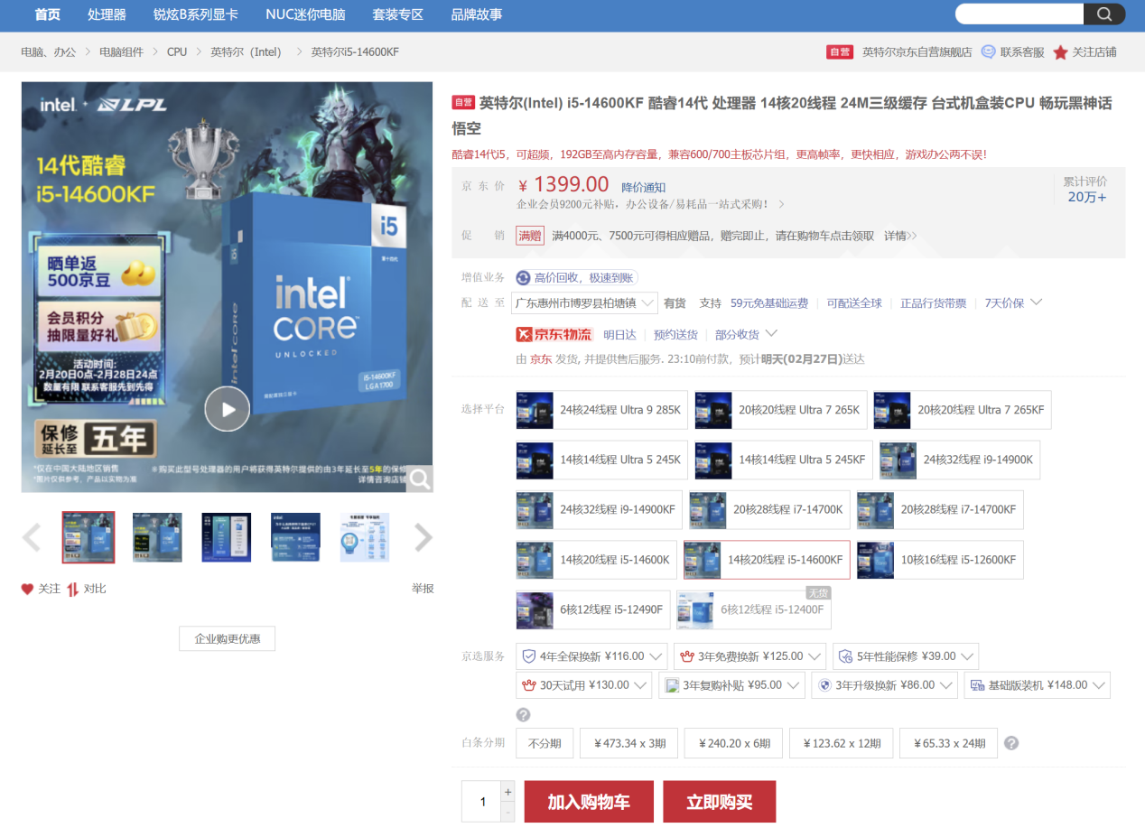Click the 高价回收 recycle icon
The height and width of the screenshot is (837, 1145).
[x=523, y=278]
